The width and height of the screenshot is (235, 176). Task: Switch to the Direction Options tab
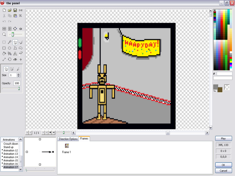point(68,139)
